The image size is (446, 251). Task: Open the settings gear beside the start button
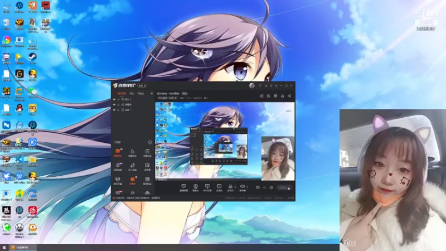coord(271,187)
